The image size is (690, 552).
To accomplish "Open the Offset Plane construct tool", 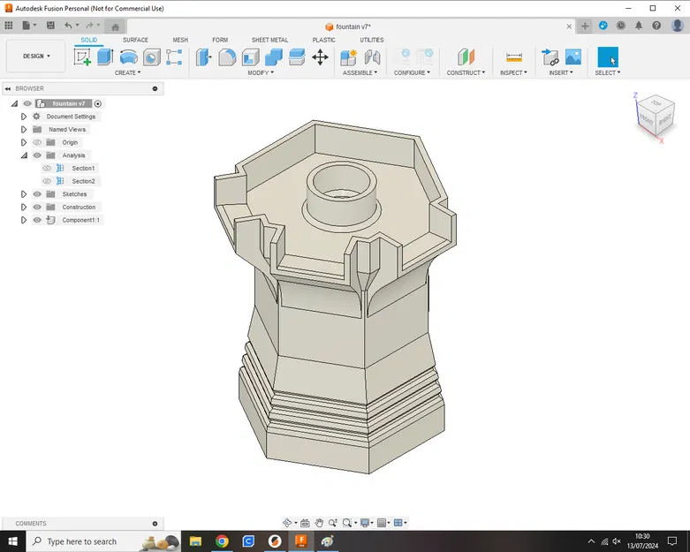I will (x=466, y=57).
